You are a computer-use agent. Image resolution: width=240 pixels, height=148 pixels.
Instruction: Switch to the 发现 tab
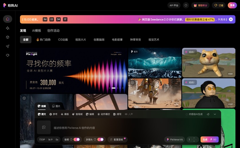pyautogui.click(x=23, y=31)
